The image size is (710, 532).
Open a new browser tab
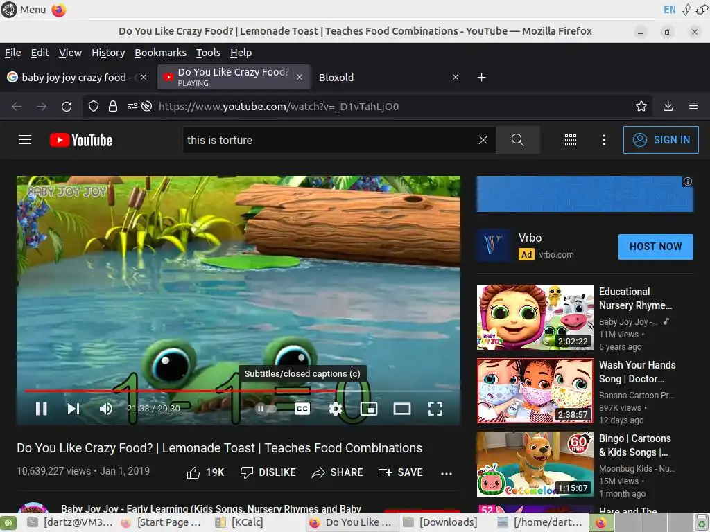point(481,78)
